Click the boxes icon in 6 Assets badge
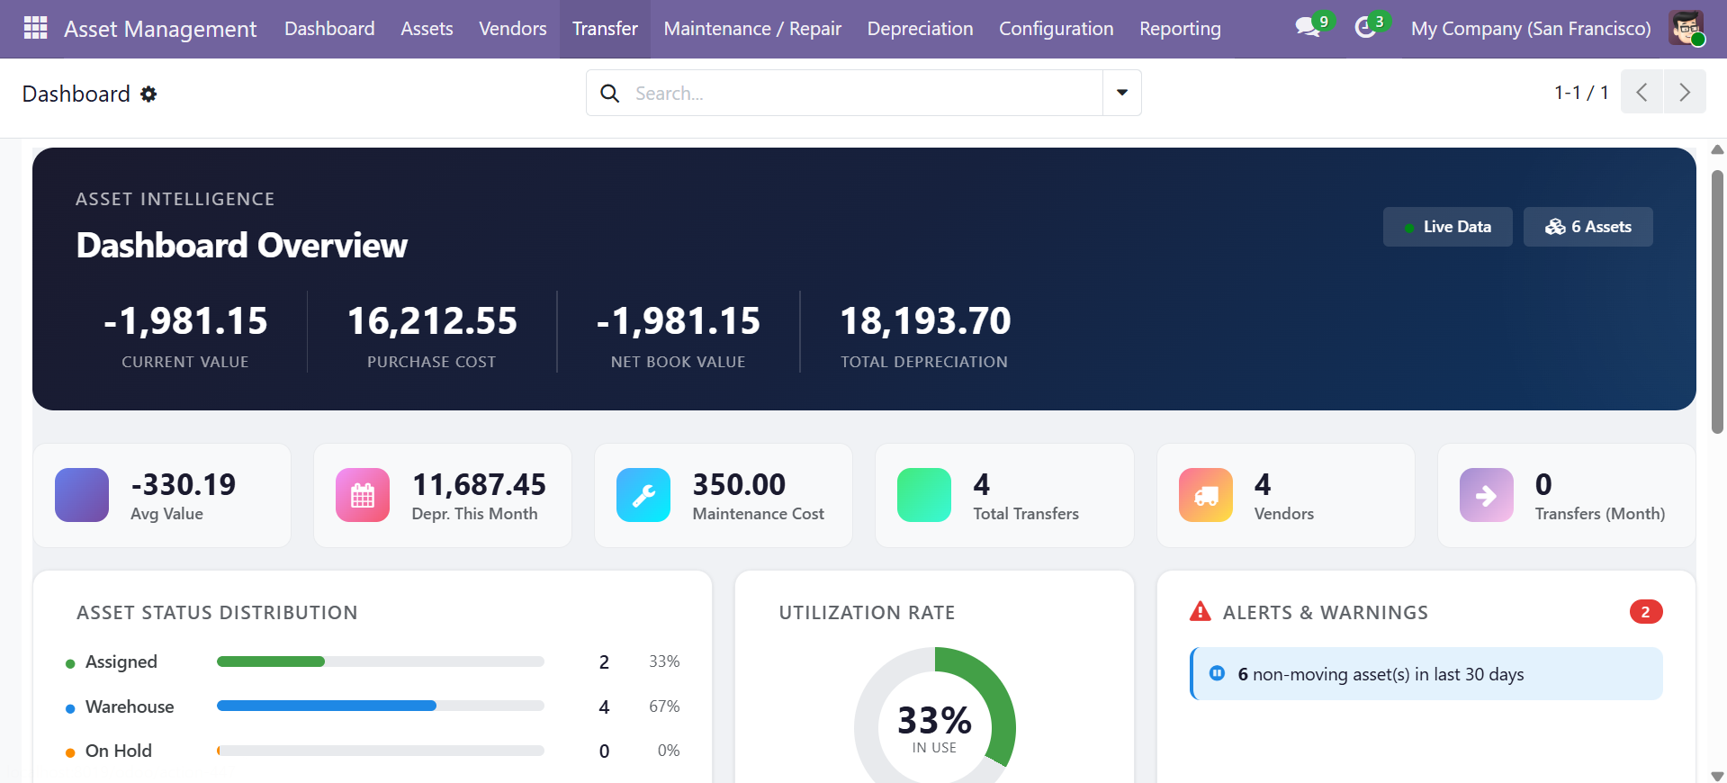This screenshot has height=783, width=1727. 1555,227
